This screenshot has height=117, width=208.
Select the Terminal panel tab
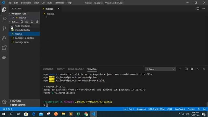click(92, 69)
